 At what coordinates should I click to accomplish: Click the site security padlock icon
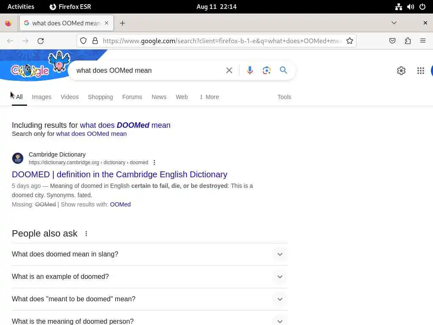point(95,41)
